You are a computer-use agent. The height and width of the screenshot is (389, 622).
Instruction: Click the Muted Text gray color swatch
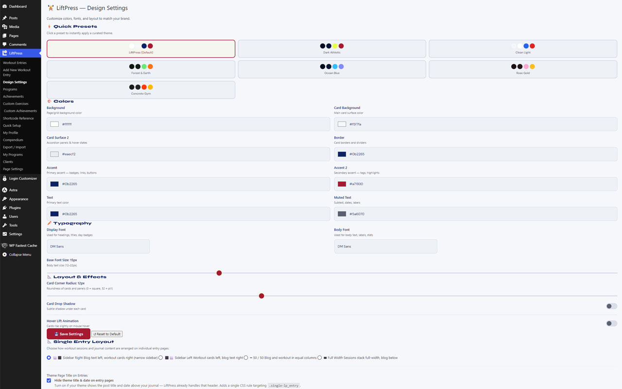pyautogui.click(x=342, y=214)
